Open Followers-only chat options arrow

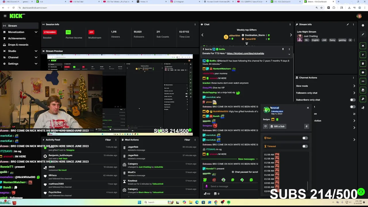click(354, 93)
